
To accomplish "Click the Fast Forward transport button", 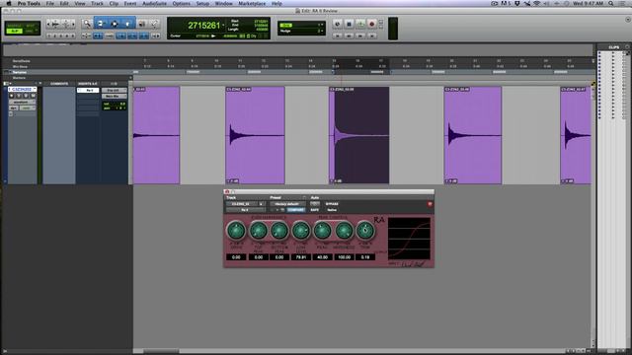I will pos(360,35).
